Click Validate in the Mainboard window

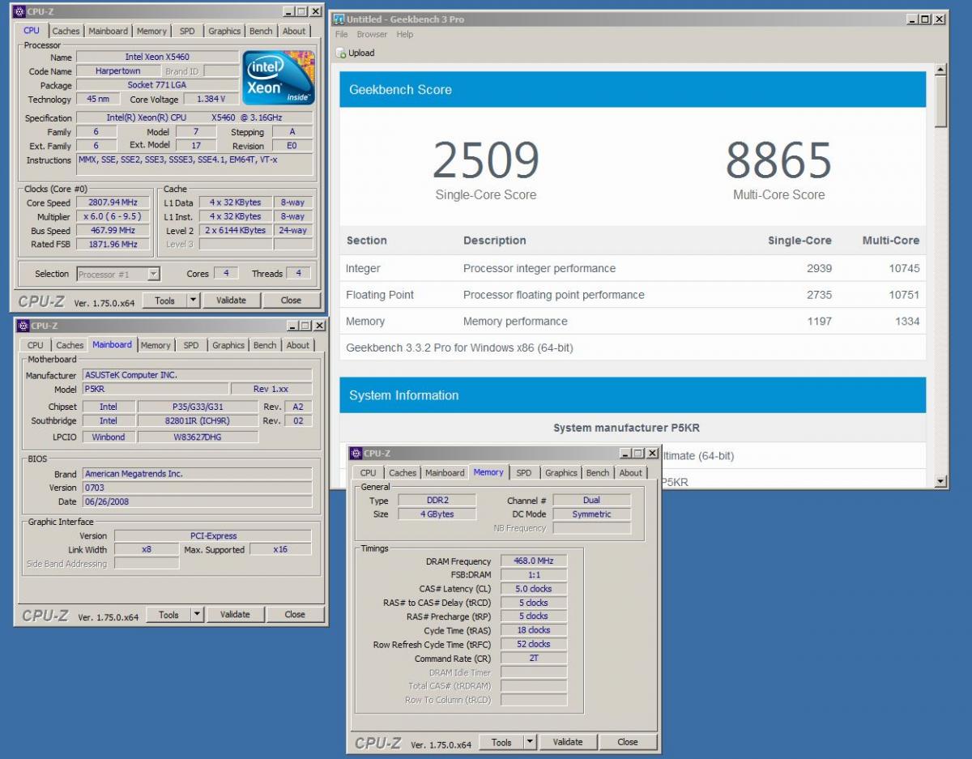click(235, 615)
